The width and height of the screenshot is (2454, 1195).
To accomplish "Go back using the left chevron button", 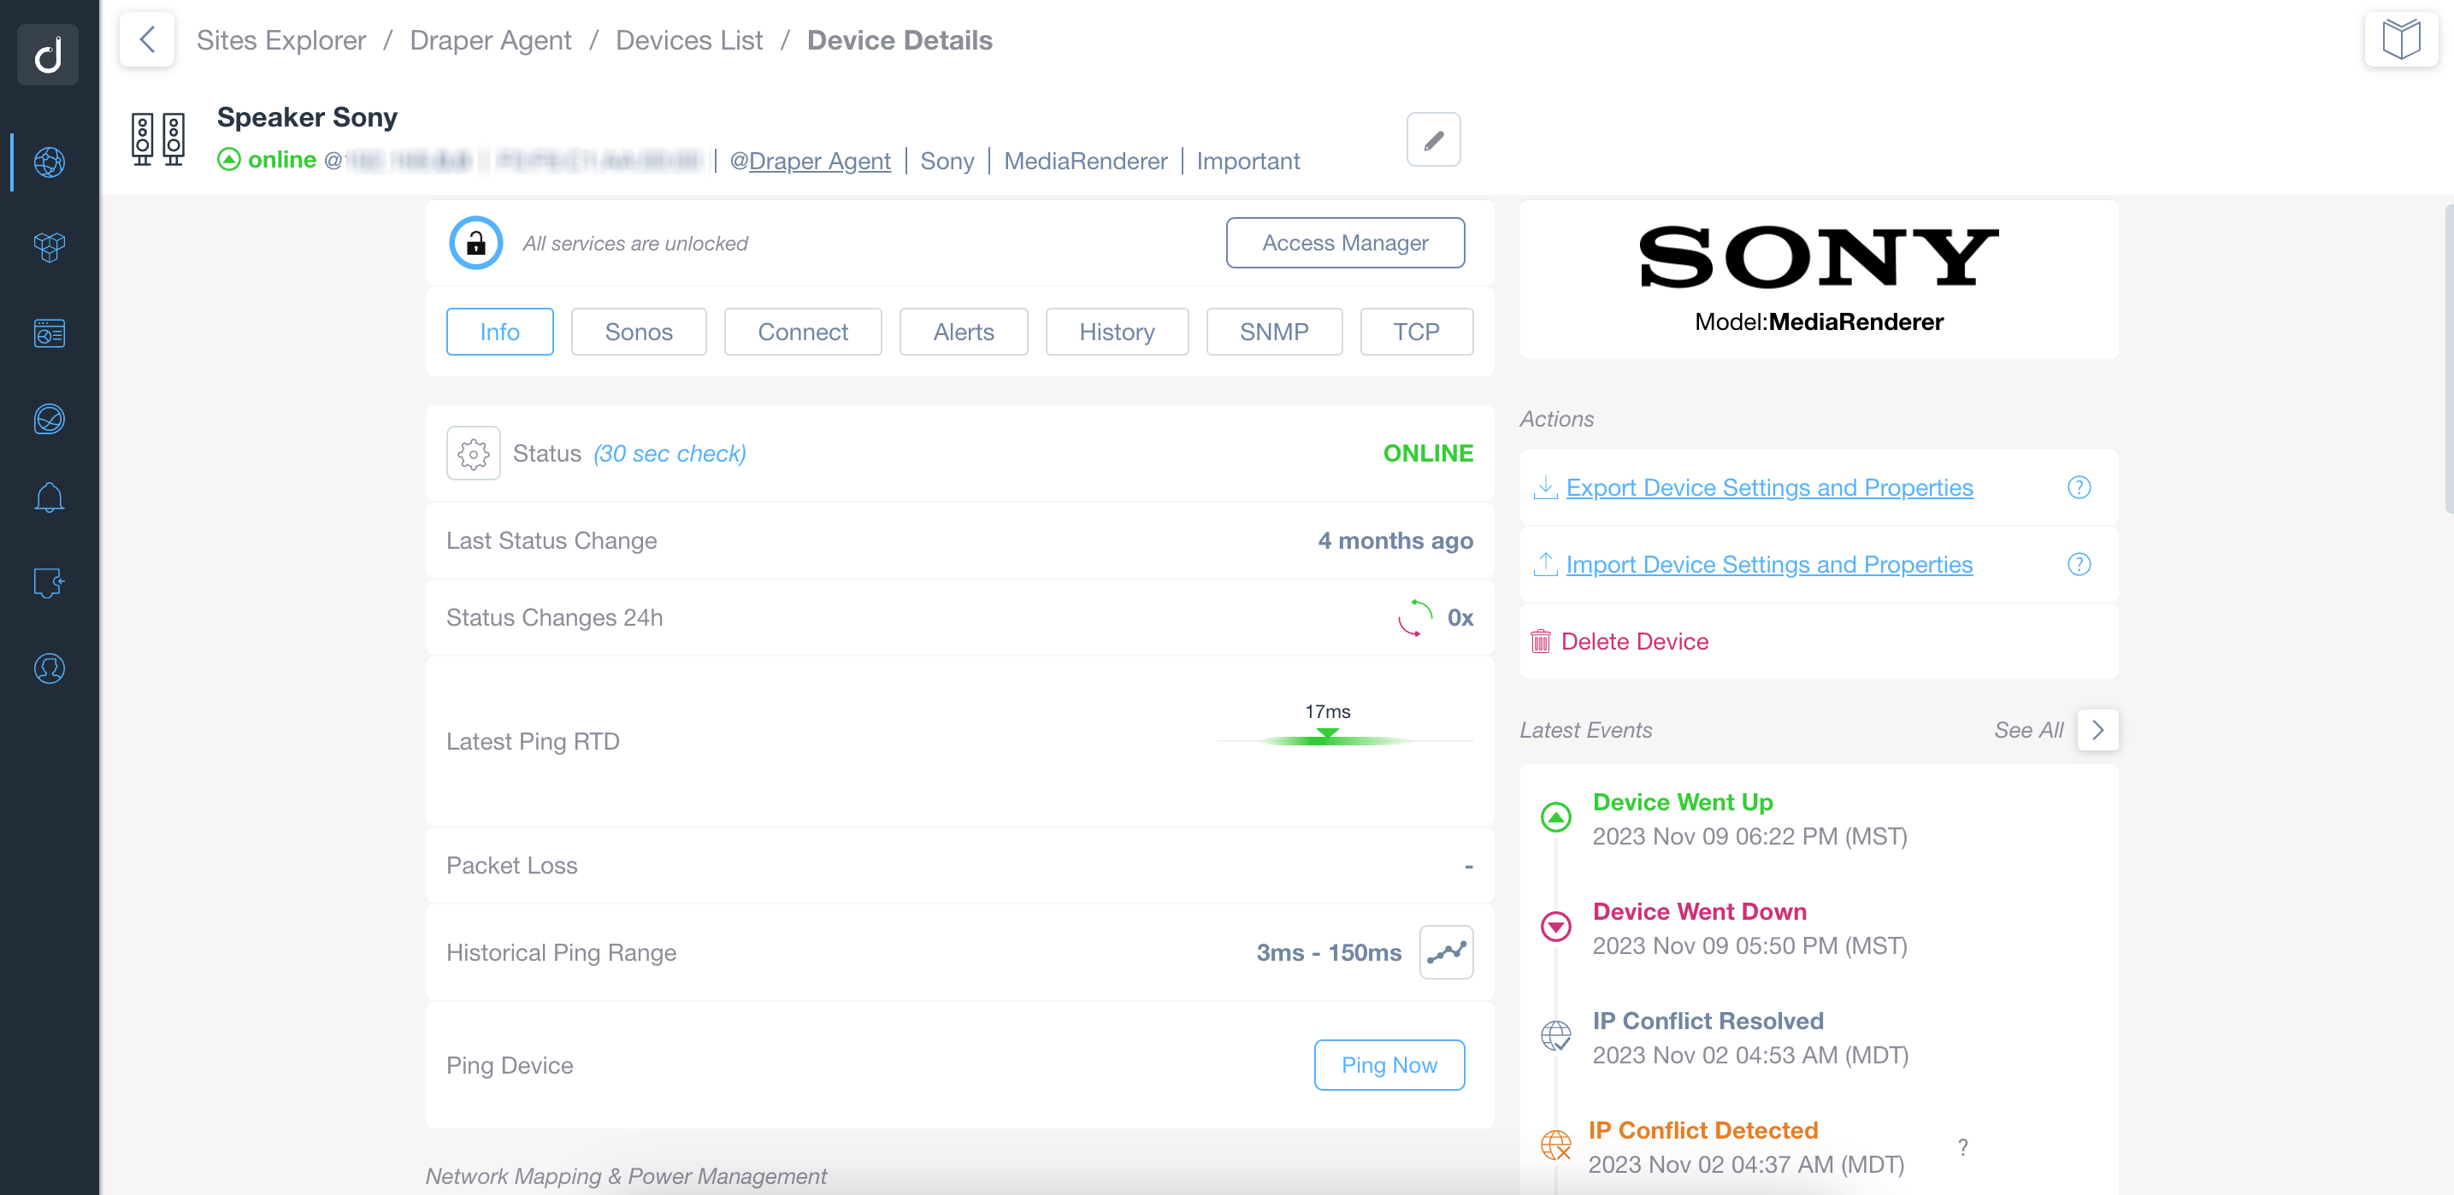I will tap(147, 39).
